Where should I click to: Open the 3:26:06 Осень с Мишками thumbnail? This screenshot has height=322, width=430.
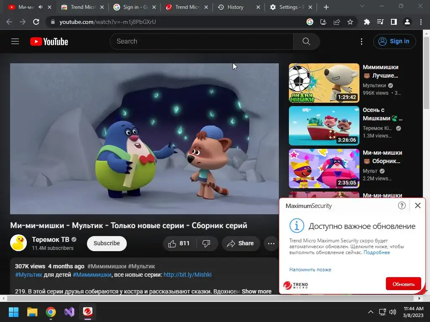[x=324, y=126]
